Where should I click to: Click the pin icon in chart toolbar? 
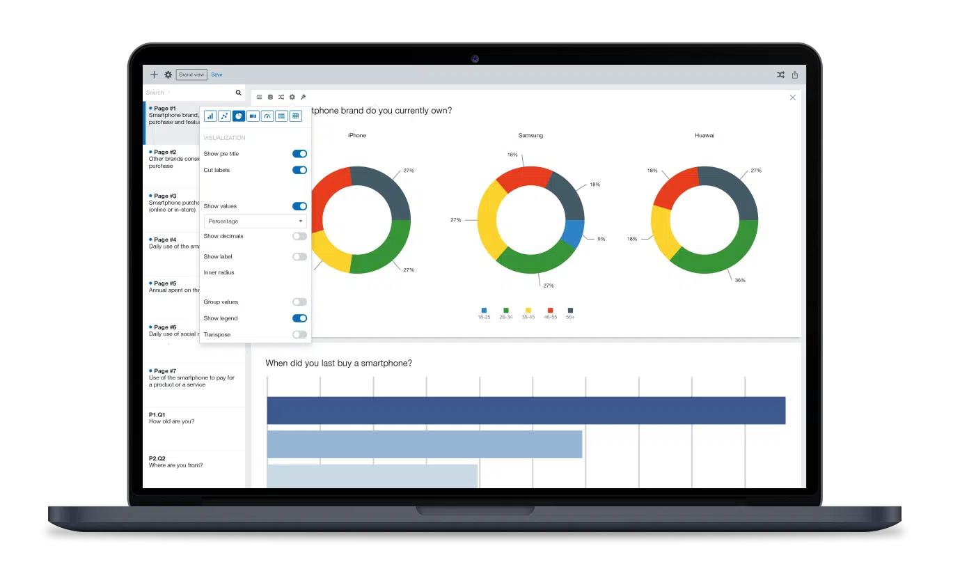303,97
